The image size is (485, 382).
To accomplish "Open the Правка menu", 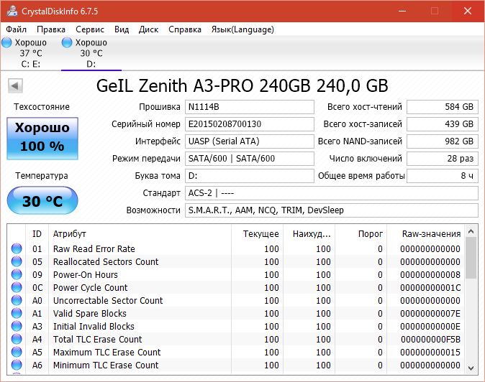I will click(x=51, y=29).
